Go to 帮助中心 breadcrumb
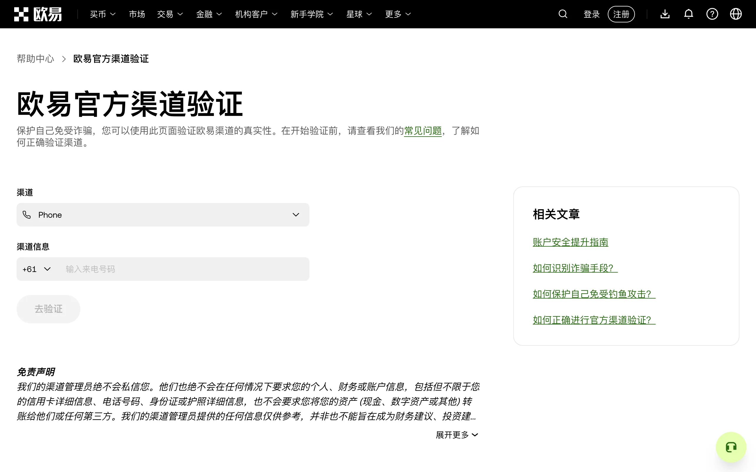This screenshot has height=472, width=756. pyautogui.click(x=35, y=59)
